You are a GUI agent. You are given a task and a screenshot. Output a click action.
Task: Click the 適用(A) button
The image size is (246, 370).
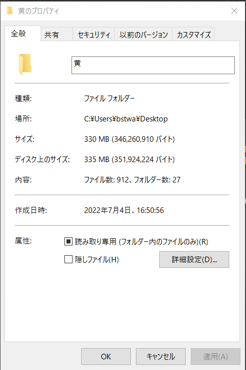pyautogui.click(x=216, y=356)
